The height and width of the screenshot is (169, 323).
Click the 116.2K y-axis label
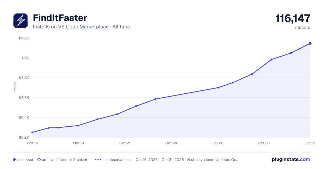[x=24, y=38]
